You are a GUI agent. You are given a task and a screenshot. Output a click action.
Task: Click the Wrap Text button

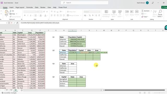(71, 12)
